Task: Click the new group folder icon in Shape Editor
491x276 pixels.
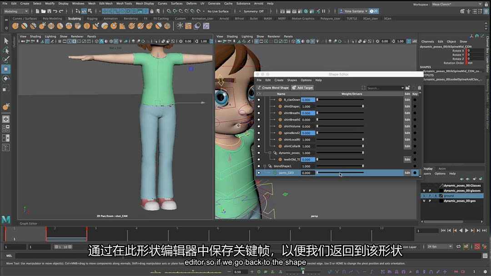Action: pos(408,88)
